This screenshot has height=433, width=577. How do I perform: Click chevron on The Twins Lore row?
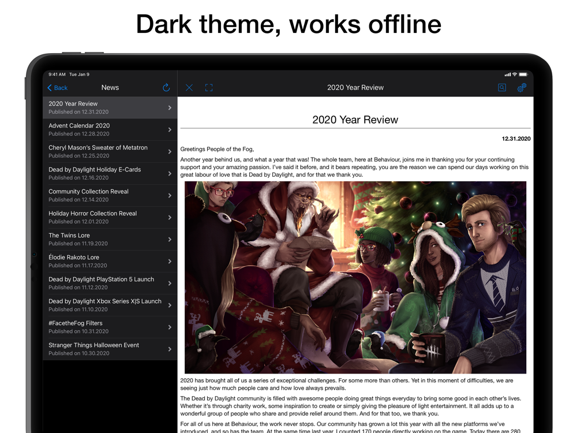pyautogui.click(x=170, y=240)
